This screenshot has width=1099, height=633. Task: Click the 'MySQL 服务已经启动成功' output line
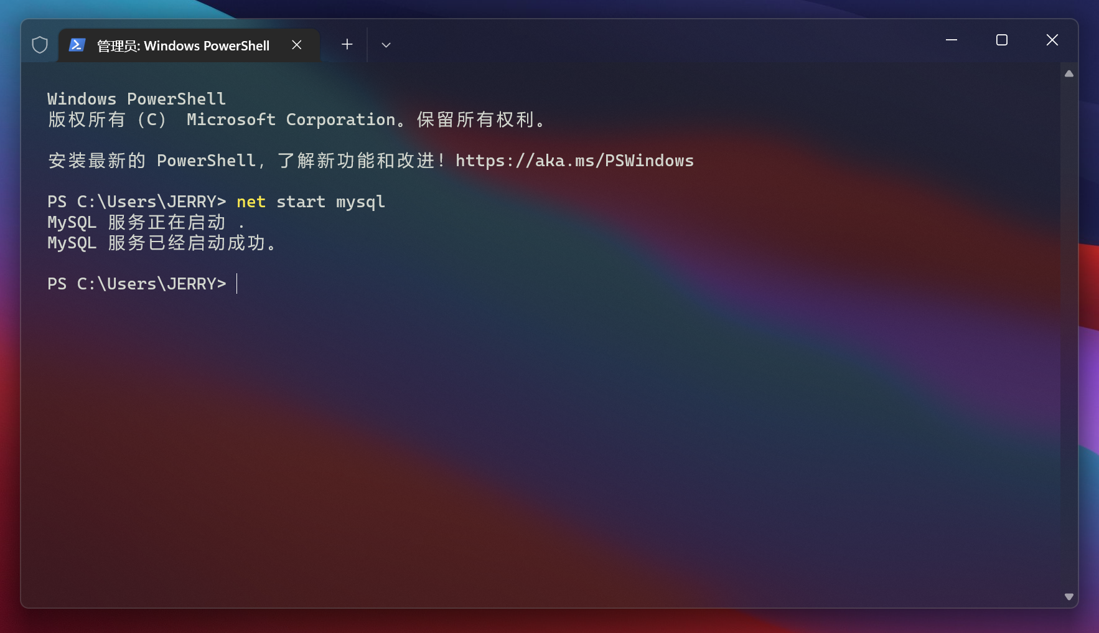pyautogui.click(x=162, y=243)
